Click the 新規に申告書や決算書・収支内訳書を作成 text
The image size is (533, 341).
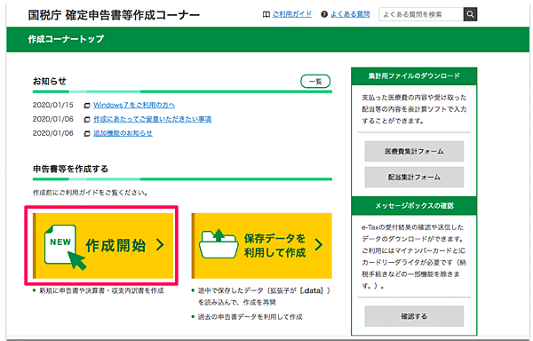click(x=101, y=290)
